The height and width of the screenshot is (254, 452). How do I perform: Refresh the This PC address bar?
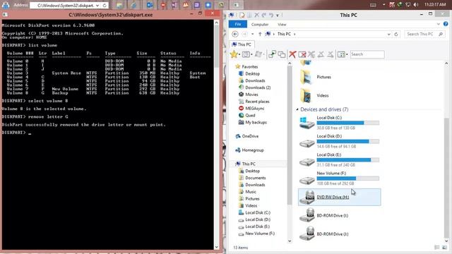396,34
